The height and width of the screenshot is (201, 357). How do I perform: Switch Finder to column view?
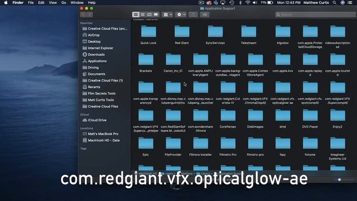[x=149, y=15]
